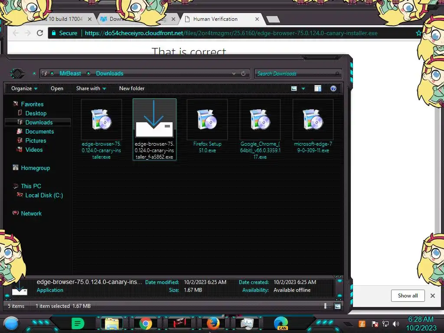444x333 pixels.
Task: Open a new Chrome tab
Action: (273, 19)
